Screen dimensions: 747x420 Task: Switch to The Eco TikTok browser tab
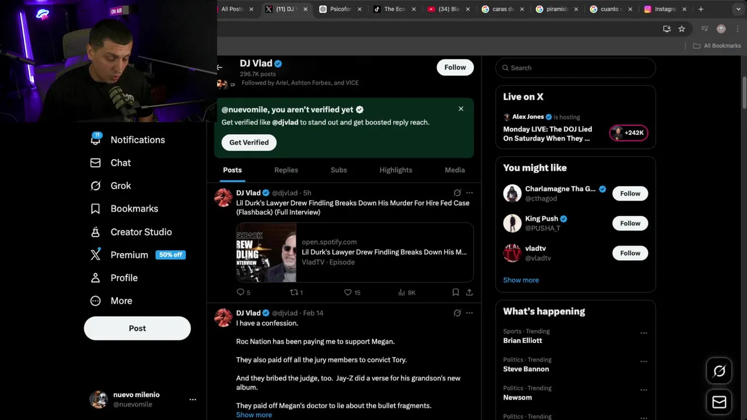[x=395, y=9]
